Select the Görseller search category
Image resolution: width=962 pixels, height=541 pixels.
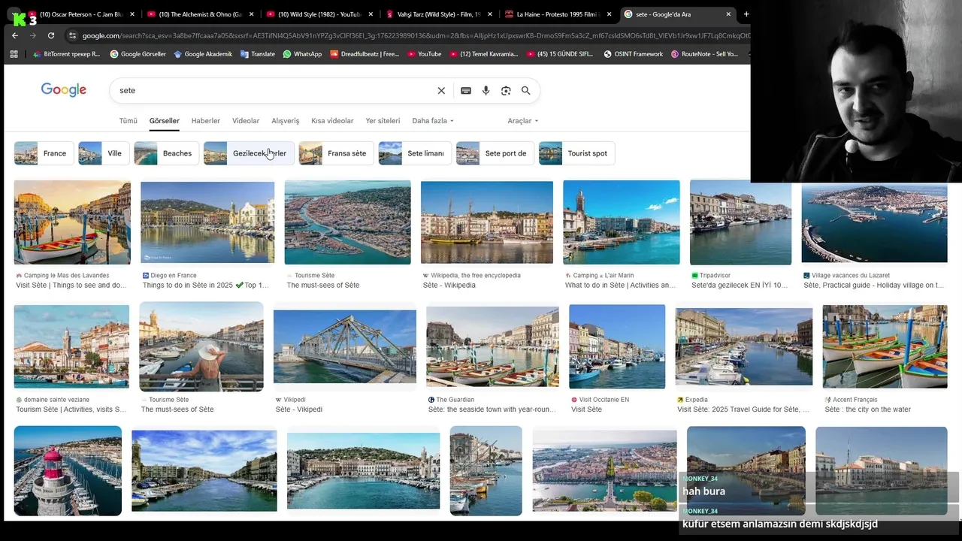(164, 121)
